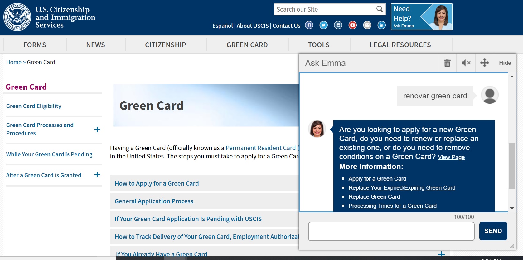Click the chat scrollbar thumb
Image resolution: width=523 pixels, height=260 pixels.
point(512,166)
